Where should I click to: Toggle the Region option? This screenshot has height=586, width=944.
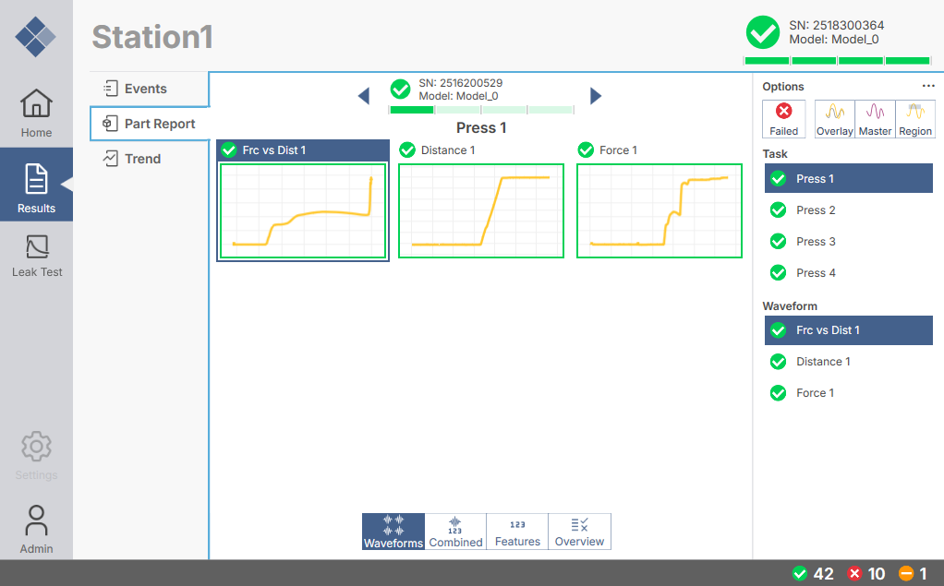coord(915,119)
